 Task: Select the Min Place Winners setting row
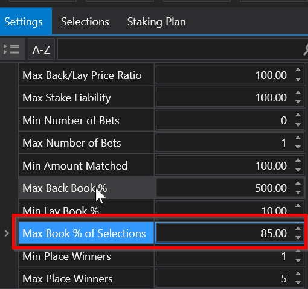(x=161, y=256)
